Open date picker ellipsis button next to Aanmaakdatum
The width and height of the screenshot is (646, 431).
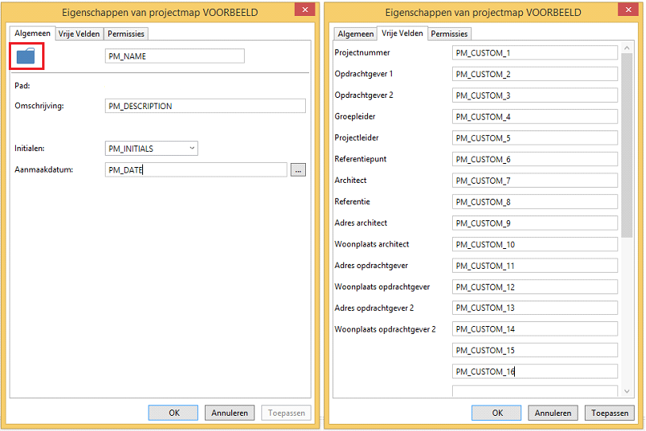click(x=298, y=170)
